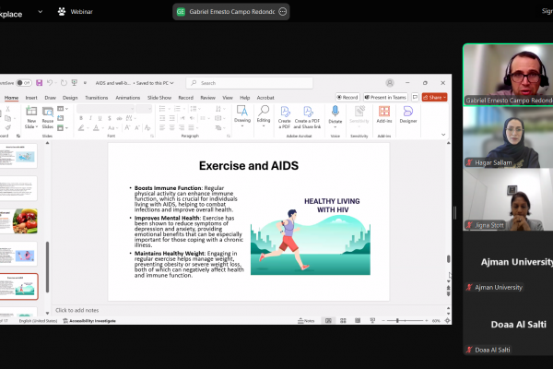Toggle the AutoSave switch
This screenshot has height=369, width=553.
[x=24, y=83]
